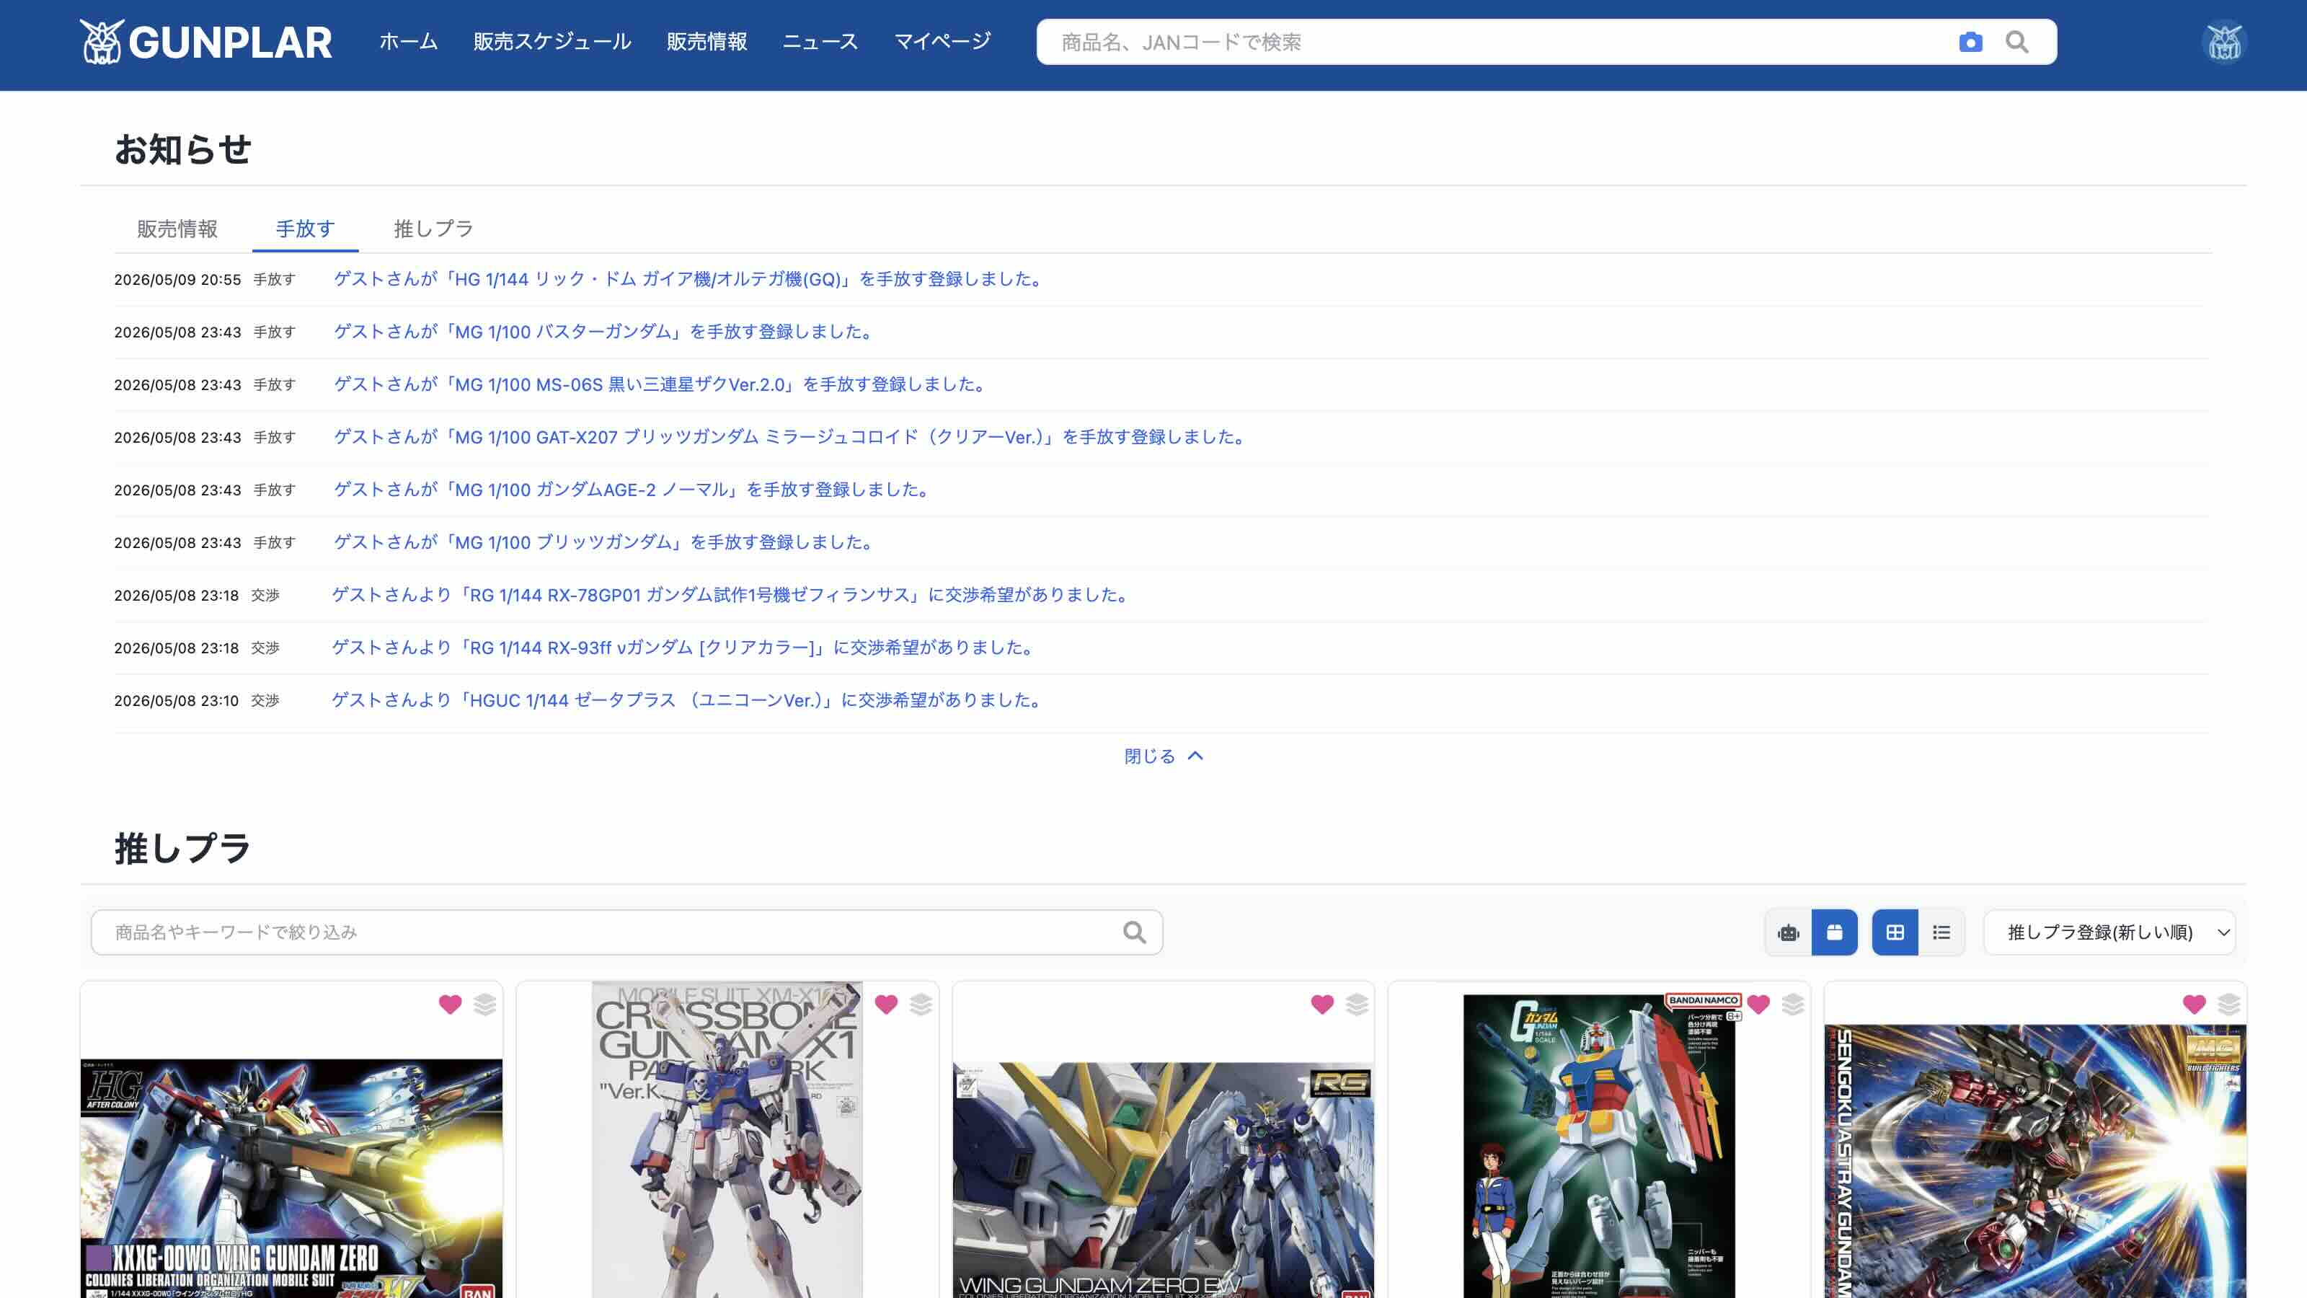
Task: Switch to the 販売情報 notice tab
Action: [177, 229]
